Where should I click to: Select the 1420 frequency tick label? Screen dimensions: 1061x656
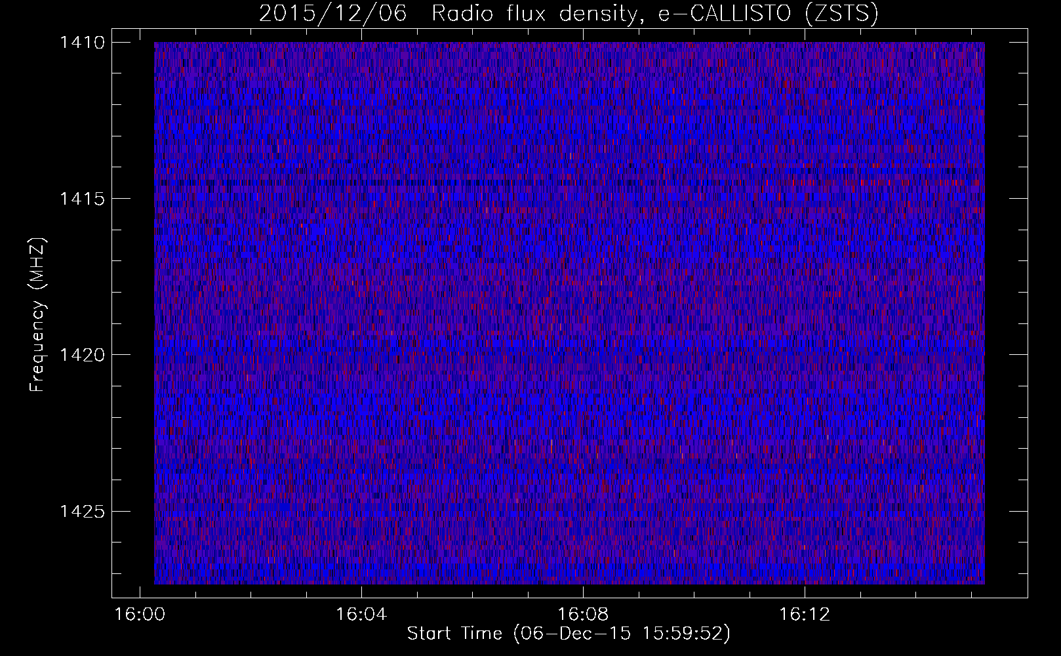pos(83,355)
